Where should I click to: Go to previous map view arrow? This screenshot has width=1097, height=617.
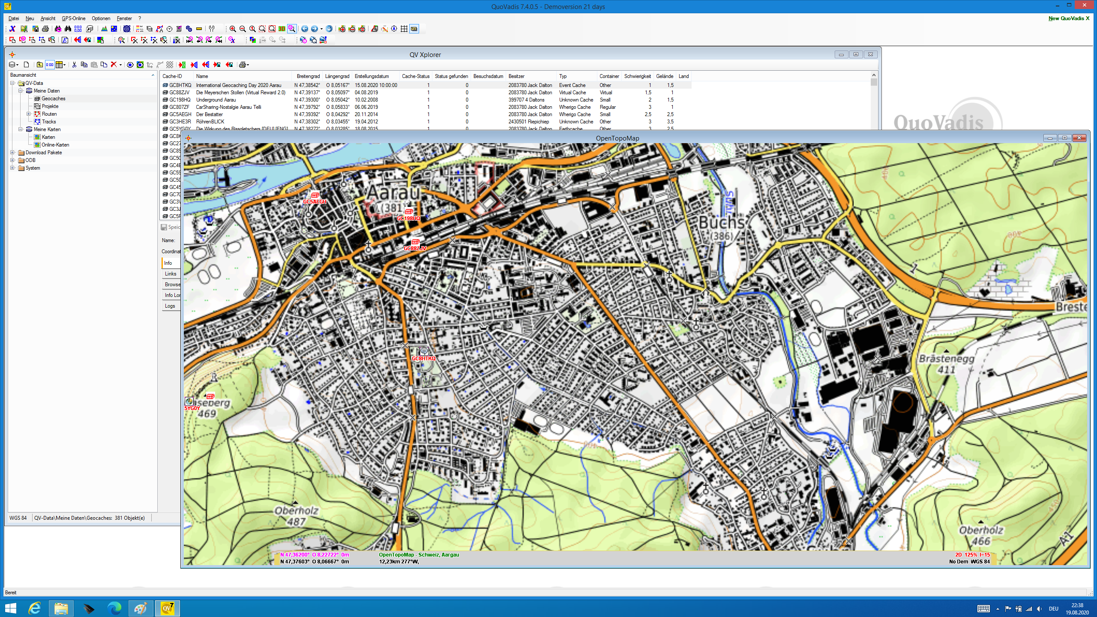point(305,29)
